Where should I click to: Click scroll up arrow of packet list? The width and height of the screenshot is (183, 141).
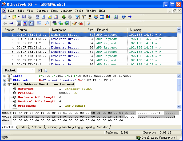pos(179,29)
